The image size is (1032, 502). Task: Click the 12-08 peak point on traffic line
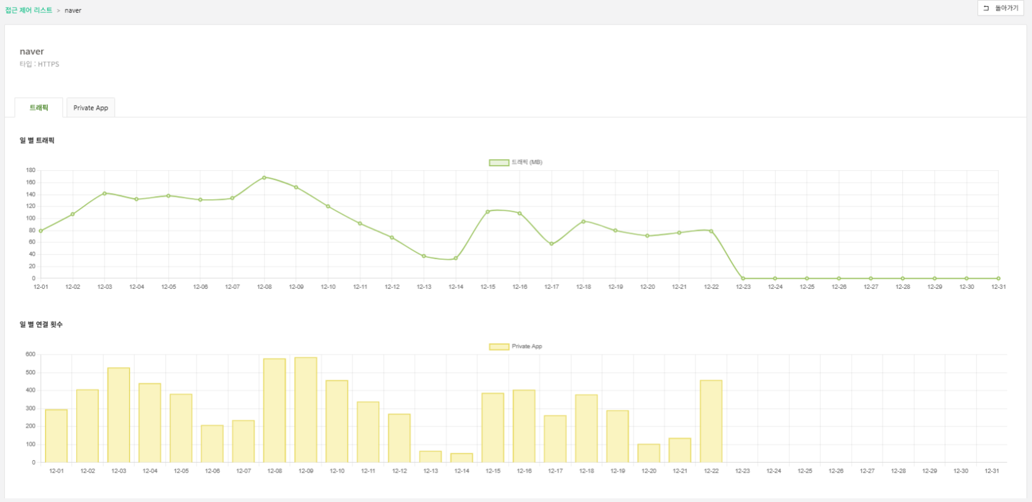click(x=264, y=178)
